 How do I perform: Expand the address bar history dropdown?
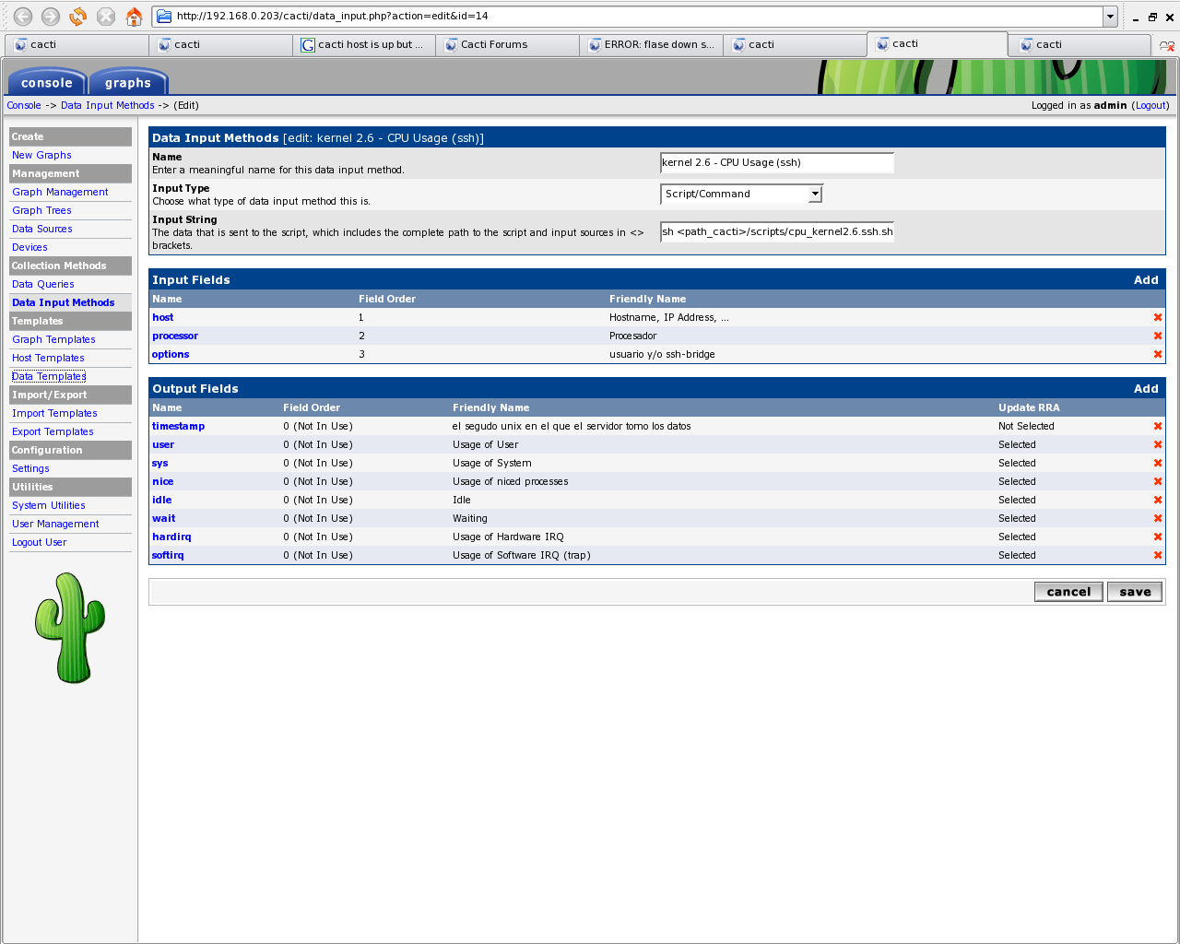(x=1110, y=17)
